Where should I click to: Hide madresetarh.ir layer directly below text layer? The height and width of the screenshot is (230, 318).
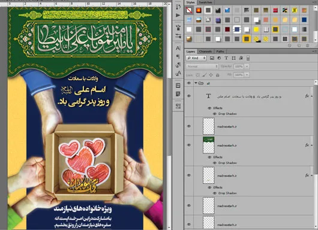189,126
